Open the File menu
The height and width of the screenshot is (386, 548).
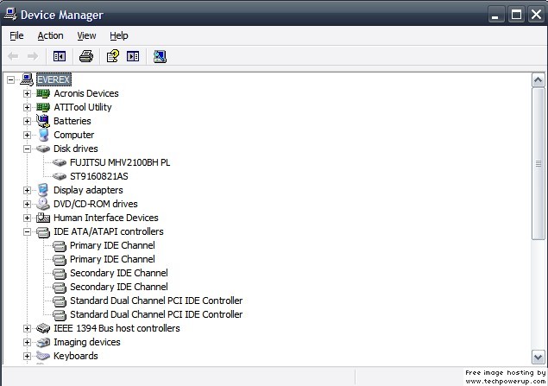[16, 35]
